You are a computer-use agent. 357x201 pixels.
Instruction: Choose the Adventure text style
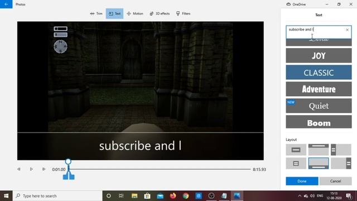pyautogui.click(x=319, y=89)
